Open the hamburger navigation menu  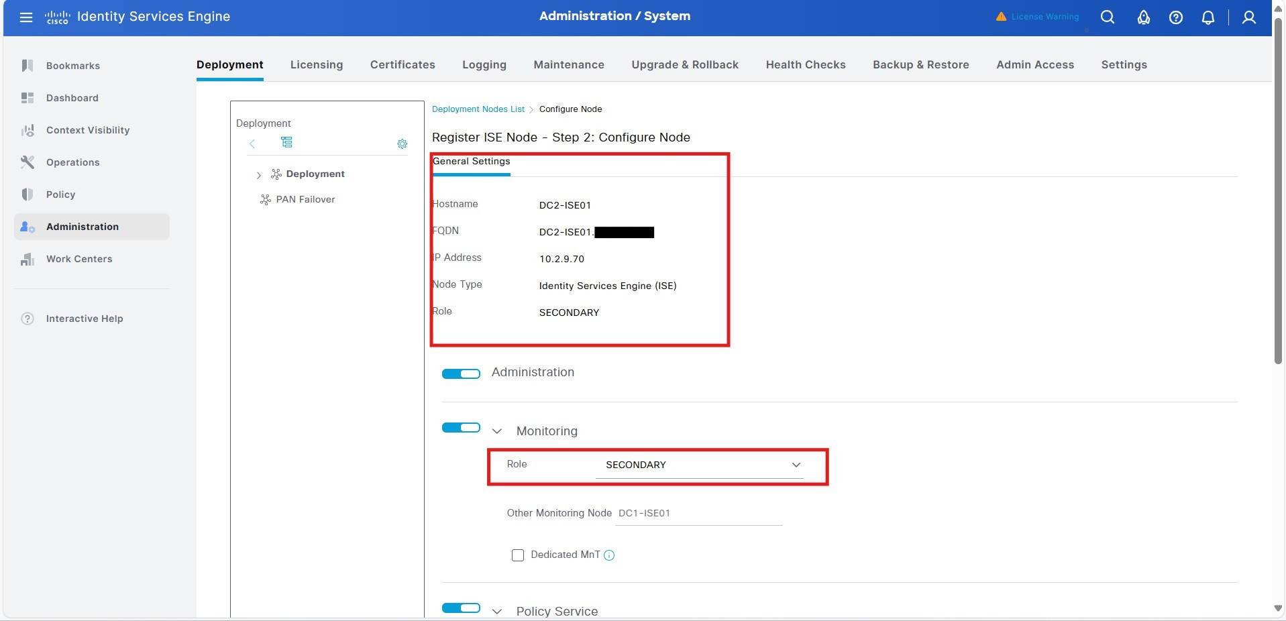[x=26, y=17]
